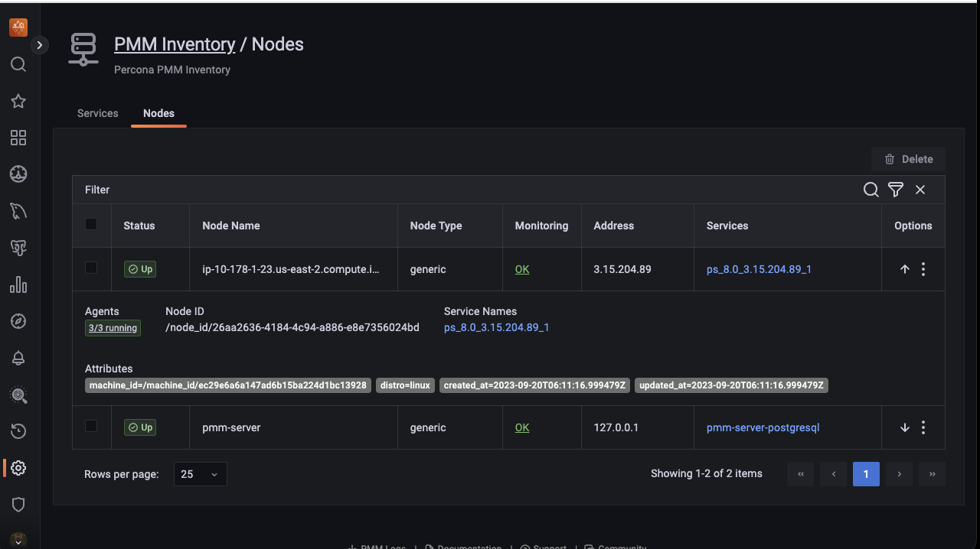980x549 pixels.
Task: Open the pmm-server-postgresql service link
Action: pos(763,427)
